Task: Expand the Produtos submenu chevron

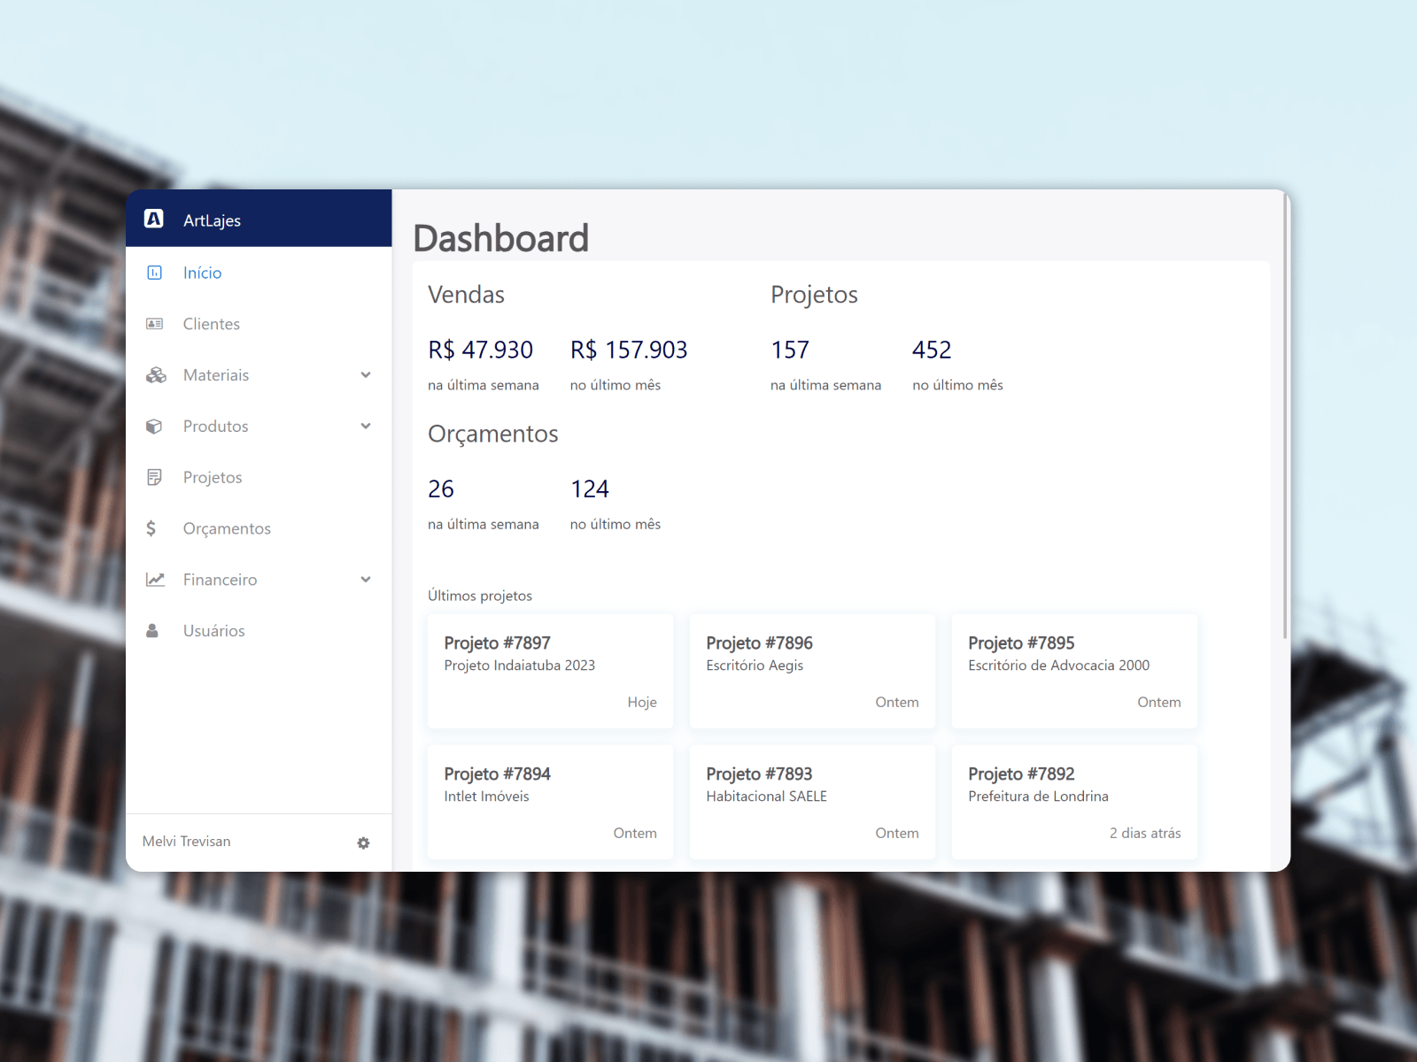Action: coord(366,427)
